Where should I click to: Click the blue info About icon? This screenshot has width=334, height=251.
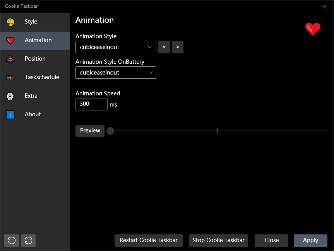10,115
